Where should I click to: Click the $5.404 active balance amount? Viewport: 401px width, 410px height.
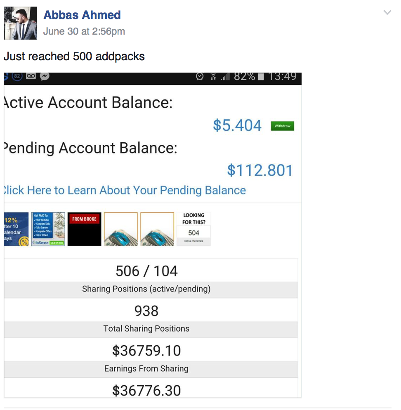click(237, 125)
